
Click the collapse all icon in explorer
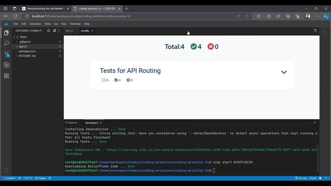pyautogui.click(x=54, y=31)
